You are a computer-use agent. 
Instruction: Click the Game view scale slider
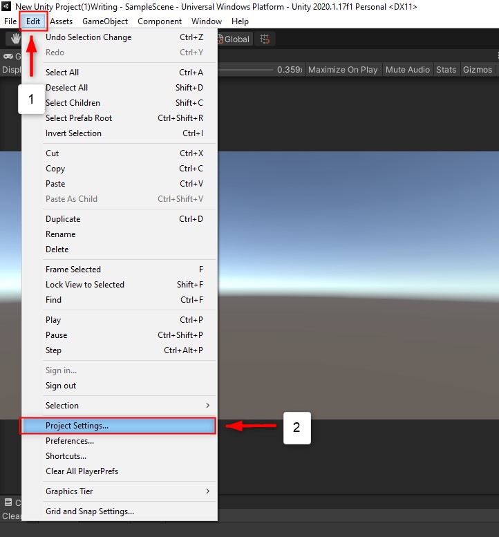pyautogui.click(x=245, y=70)
